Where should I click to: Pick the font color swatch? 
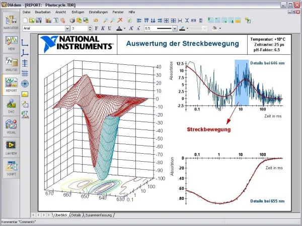(119, 29)
